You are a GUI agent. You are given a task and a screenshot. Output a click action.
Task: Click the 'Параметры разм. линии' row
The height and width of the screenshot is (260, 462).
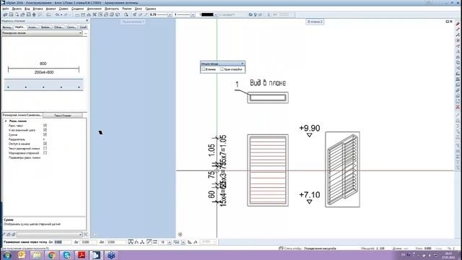(25, 157)
